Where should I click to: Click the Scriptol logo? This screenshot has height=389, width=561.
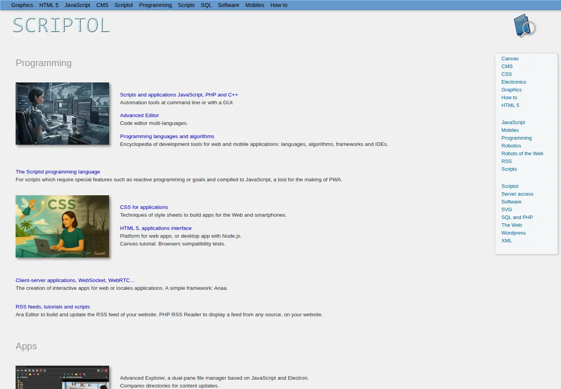[x=61, y=25]
